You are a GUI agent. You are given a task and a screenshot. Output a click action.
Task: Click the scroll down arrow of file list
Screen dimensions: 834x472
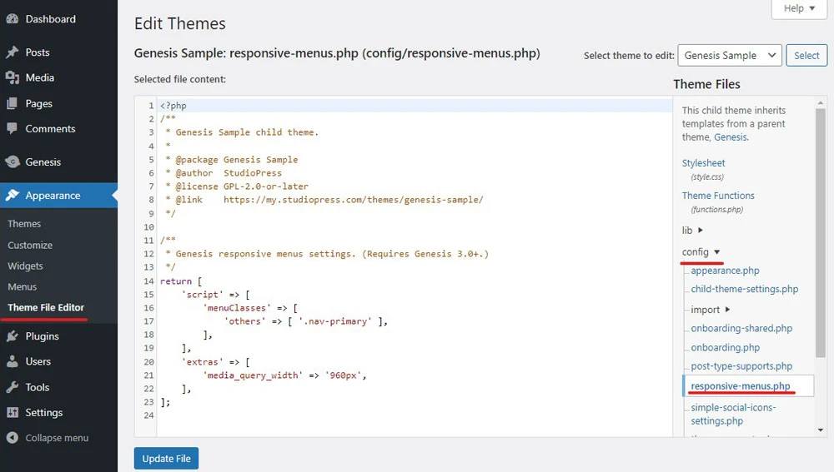click(821, 430)
